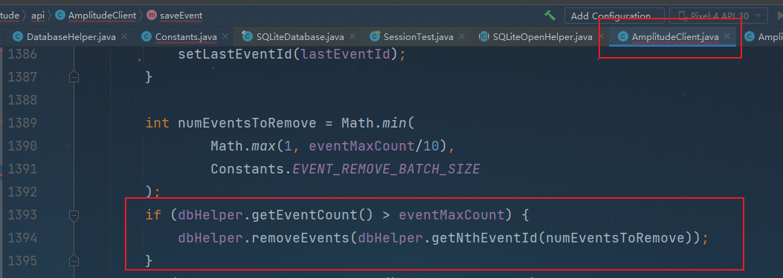The width and height of the screenshot is (783, 278).
Task: Click the saveEvent method breadcrumb
Action: (181, 16)
